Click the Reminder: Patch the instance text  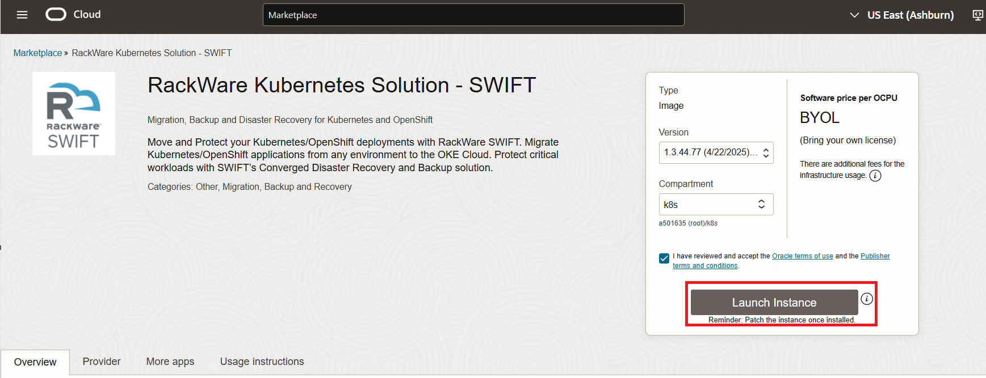pyautogui.click(x=782, y=320)
